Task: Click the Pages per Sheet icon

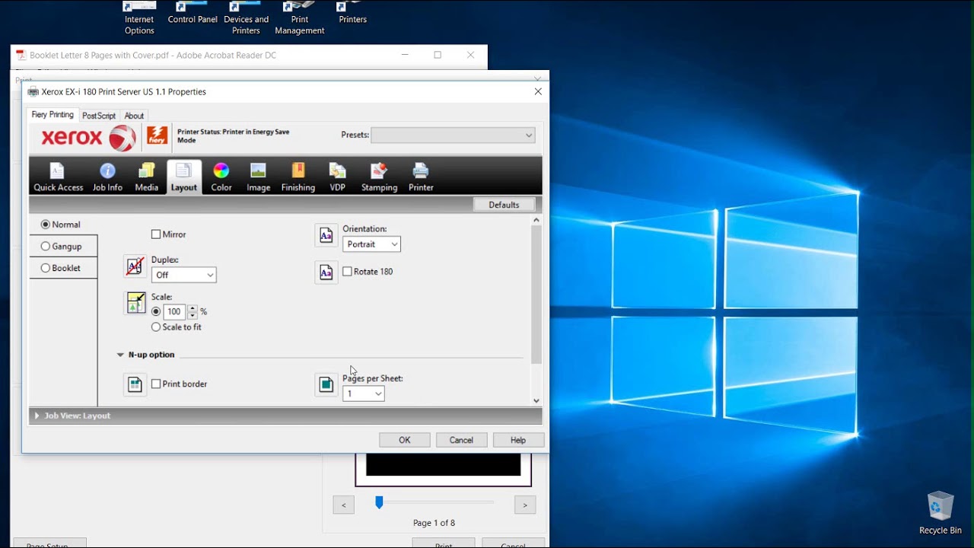Action: [x=326, y=384]
